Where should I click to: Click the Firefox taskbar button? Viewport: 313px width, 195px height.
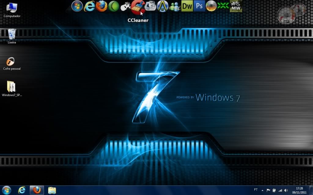37,190
